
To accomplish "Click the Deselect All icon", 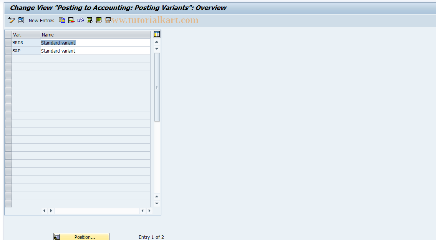I will coord(108,20).
